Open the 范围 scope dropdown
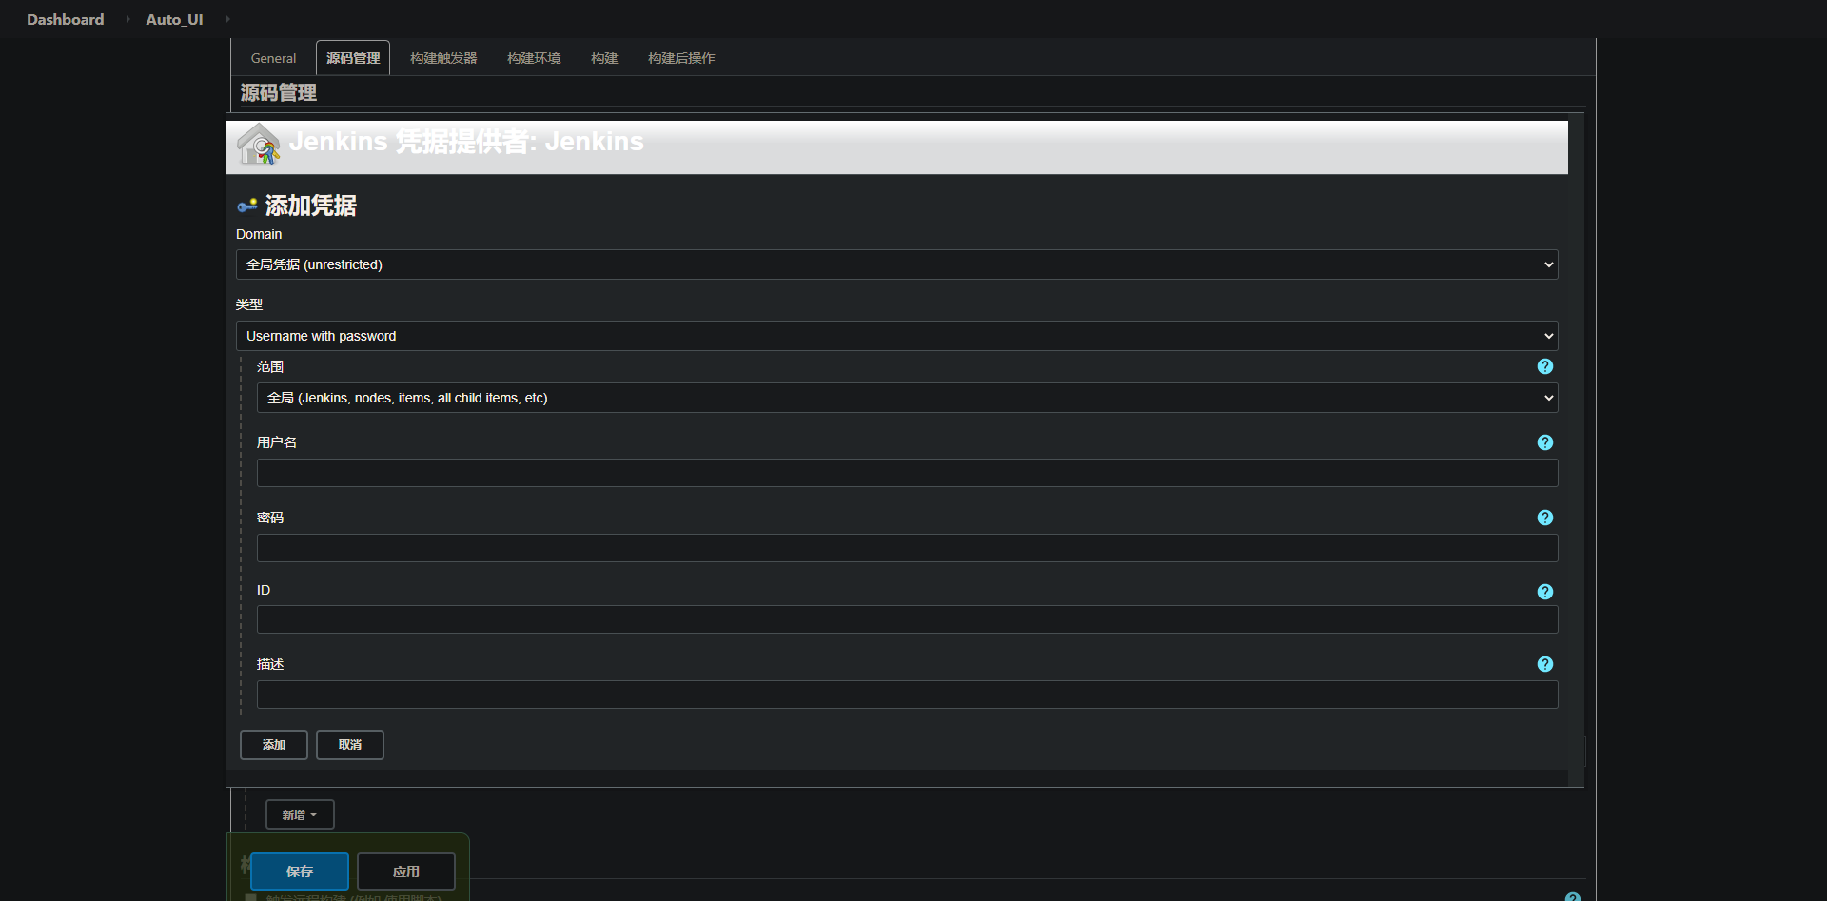 tap(907, 398)
